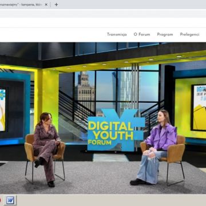Open the Program link
The image size is (206, 206).
(x=165, y=34)
